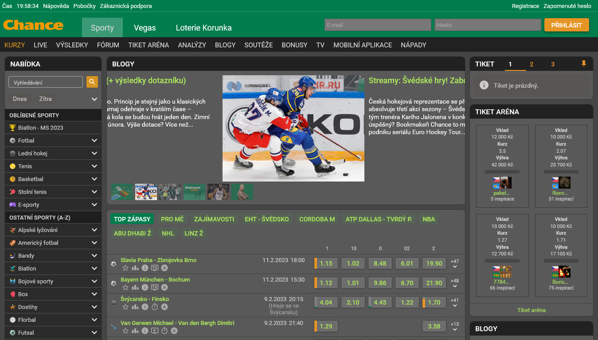Expand the Alpské lyžování category
598x340 pixels.
click(x=94, y=230)
